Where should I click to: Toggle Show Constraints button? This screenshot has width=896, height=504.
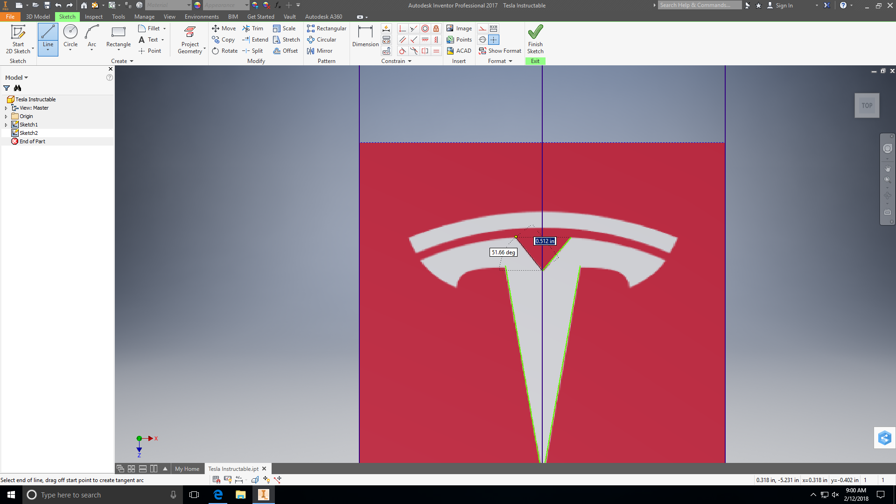pos(386,40)
